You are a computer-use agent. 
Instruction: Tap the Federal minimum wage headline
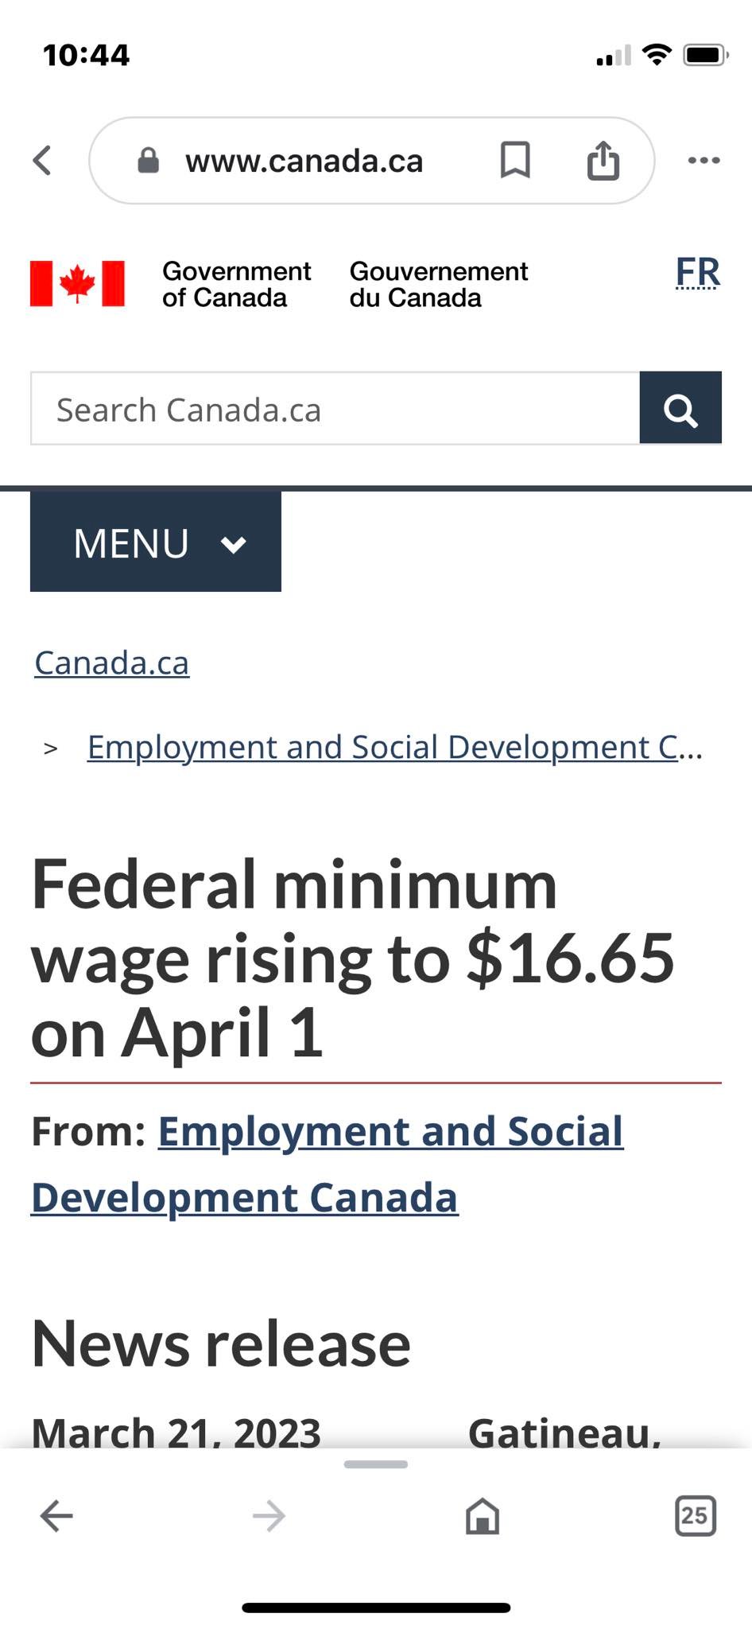[x=353, y=958]
